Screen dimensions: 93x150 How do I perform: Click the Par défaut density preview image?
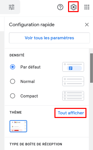coord(73,67)
